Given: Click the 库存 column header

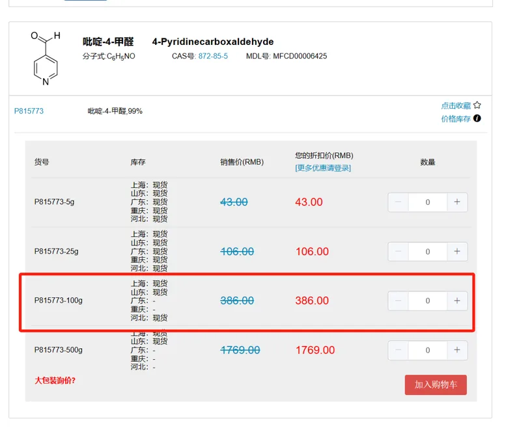Looking at the screenshot, I should (x=138, y=162).
